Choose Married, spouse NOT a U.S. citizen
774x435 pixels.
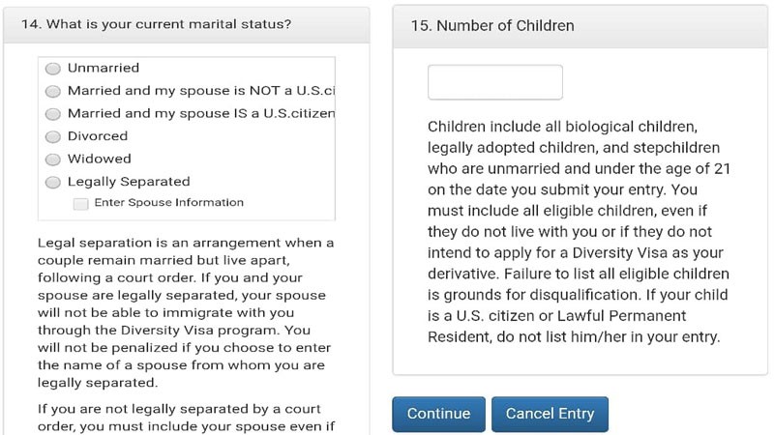tap(53, 91)
